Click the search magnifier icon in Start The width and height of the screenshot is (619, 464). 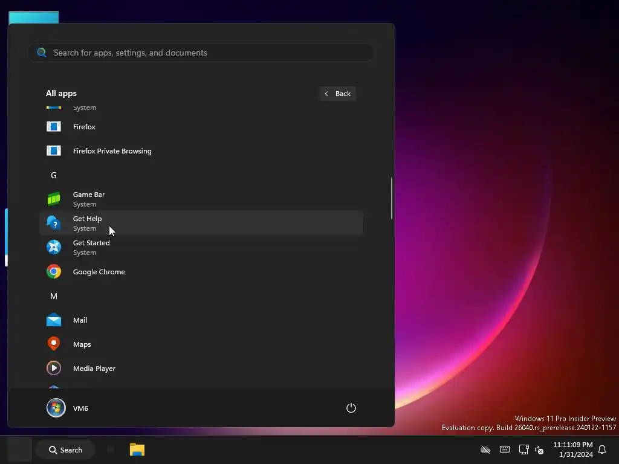(42, 53)
